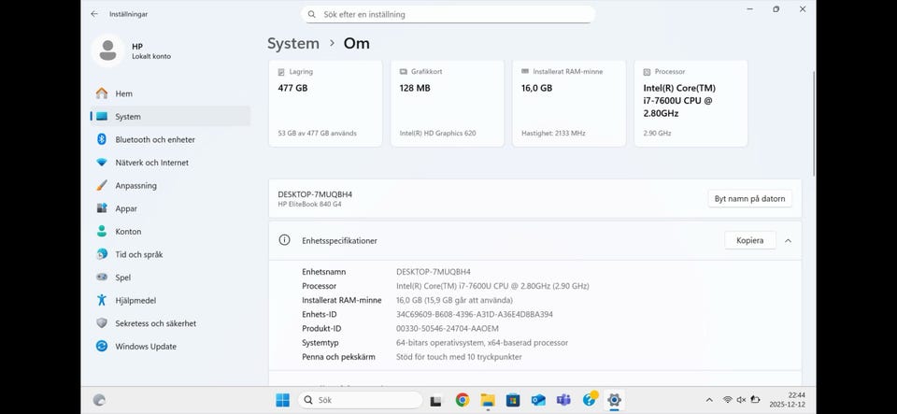Open Hem in the sidebar
Image resolution: width=897 pixels, height=414 pixels.
point(170,93)
